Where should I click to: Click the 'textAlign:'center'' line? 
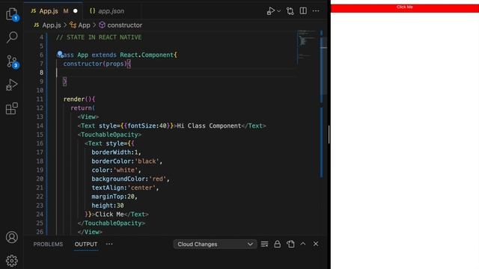125,188
